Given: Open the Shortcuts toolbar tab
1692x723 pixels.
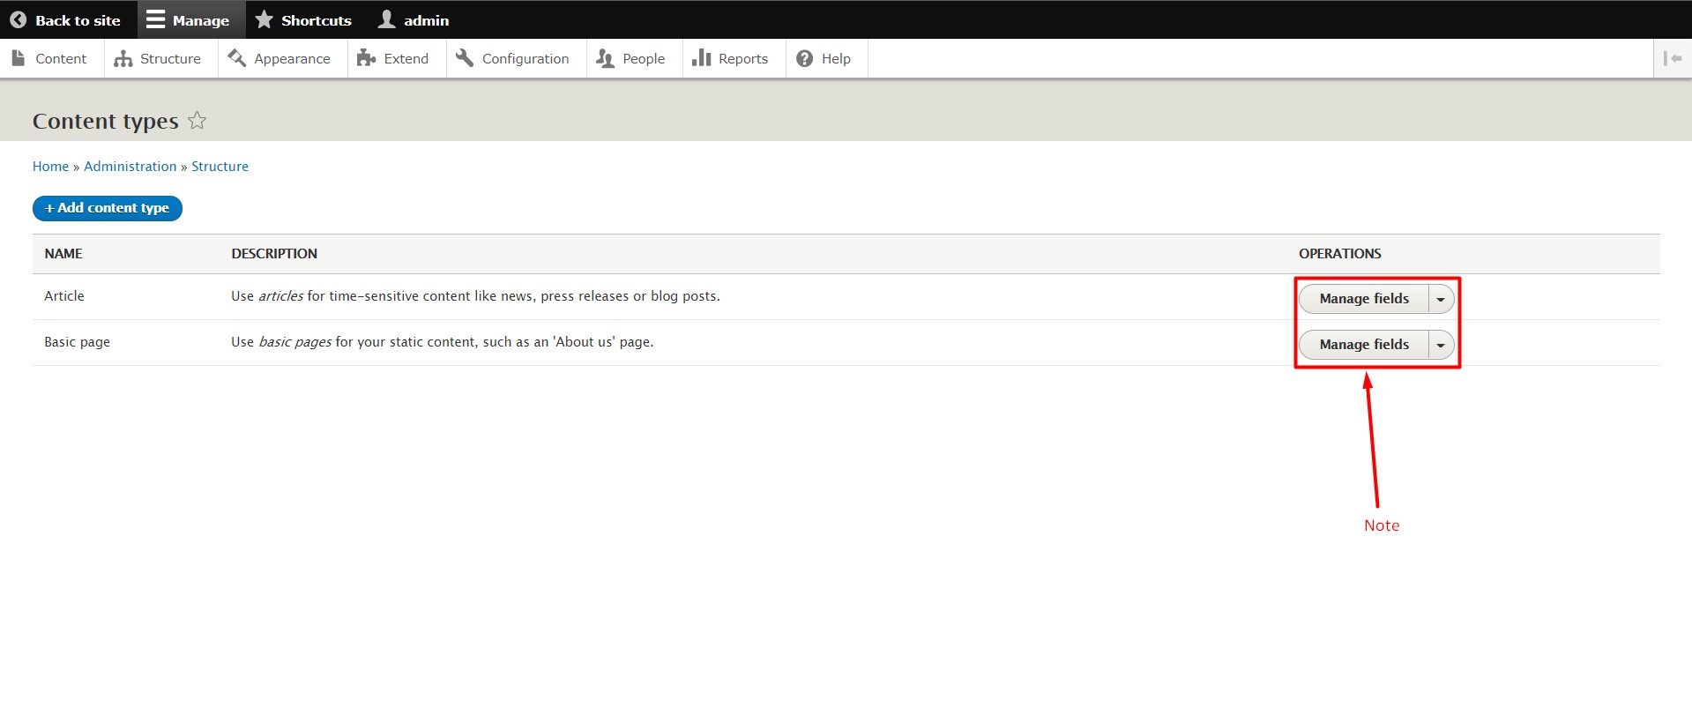Looking at the screenshot, I should coord(303,19).
